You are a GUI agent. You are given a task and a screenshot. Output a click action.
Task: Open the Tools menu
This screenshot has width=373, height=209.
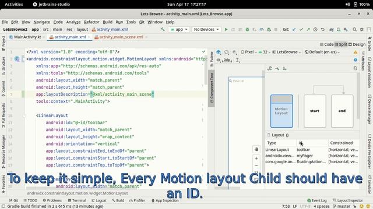pos(131,22)
